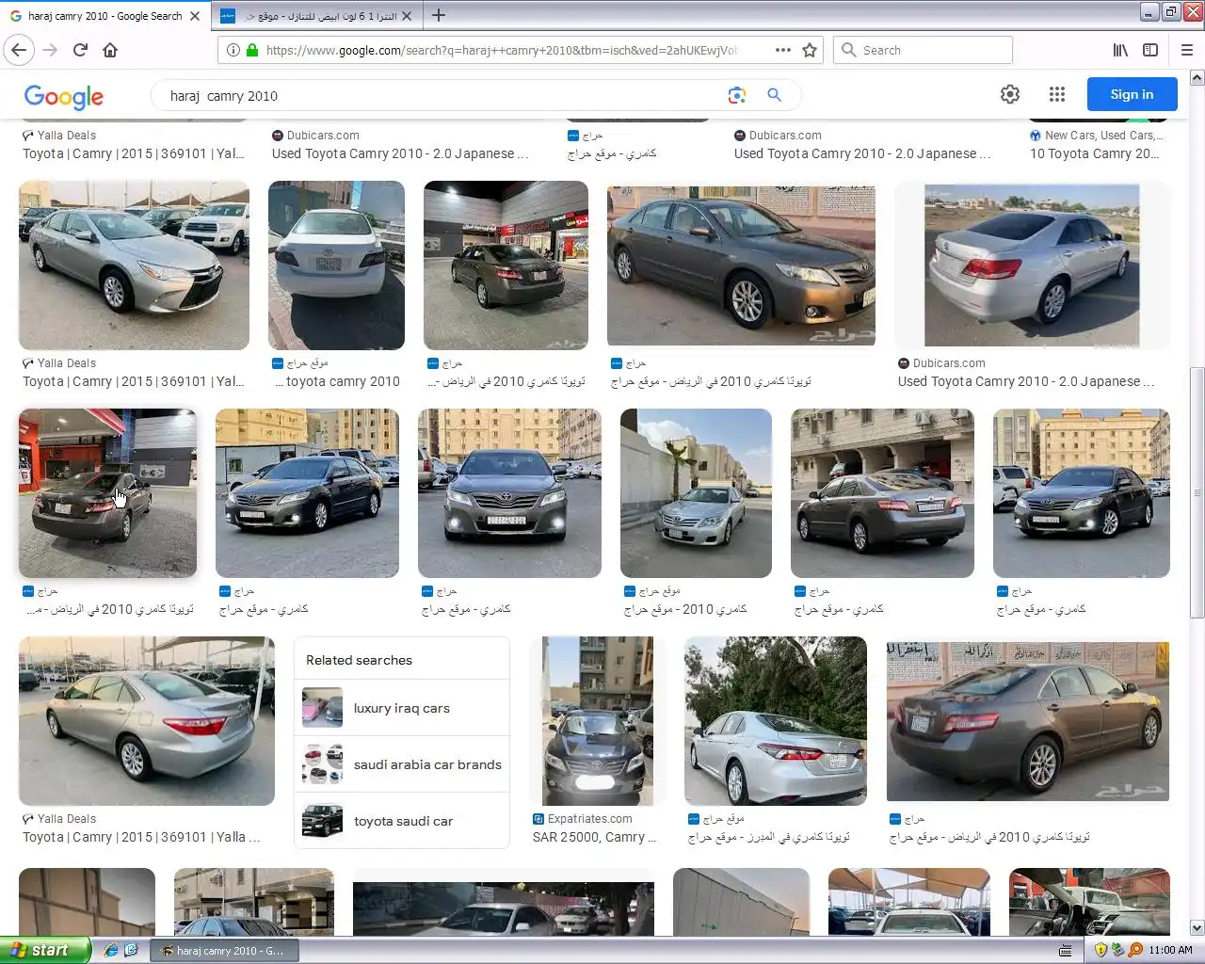Click the Sign in button
Screen dimensions: 1205x964
(x=1132, y=94)
